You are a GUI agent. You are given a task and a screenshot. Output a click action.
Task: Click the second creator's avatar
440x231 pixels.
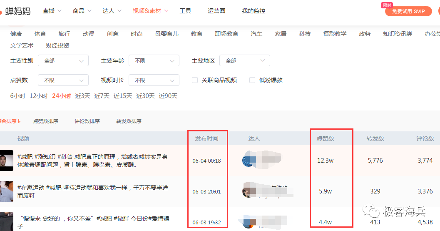tap(249, 191)
